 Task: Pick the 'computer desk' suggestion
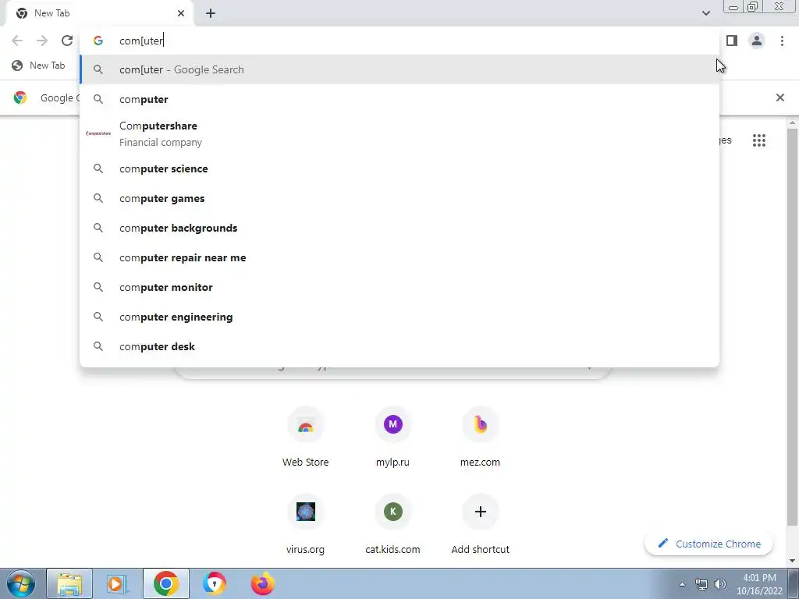click(x=399, y=346)
